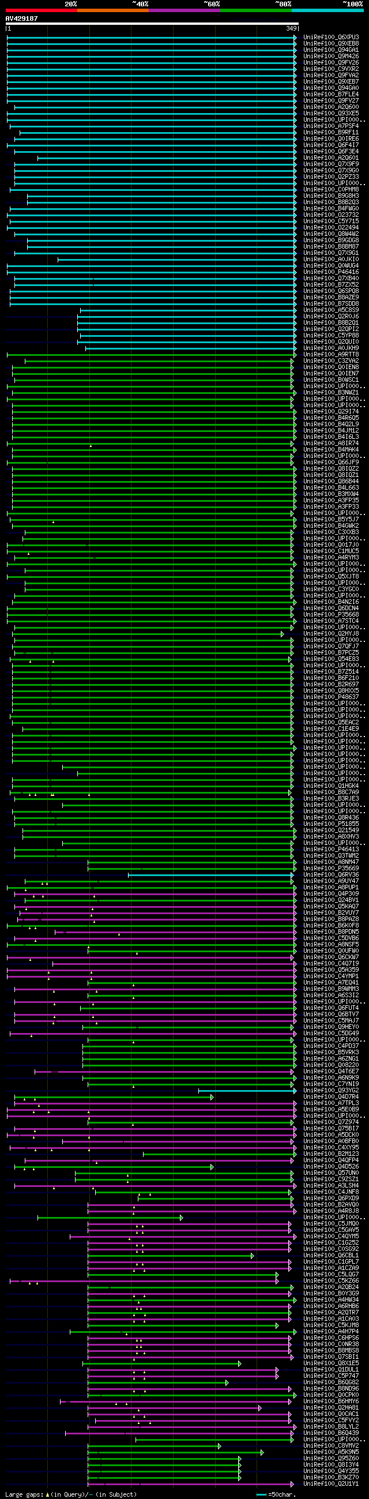Open hit UniRef100_B7FLE4
The image size is (369, 1499).
point(331,94)
